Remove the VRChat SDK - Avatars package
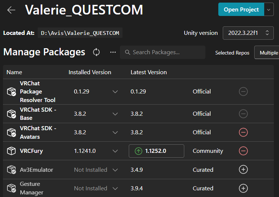Image resolution: width=279 pixels, height=197 pixels. click(x=243, y=132)
